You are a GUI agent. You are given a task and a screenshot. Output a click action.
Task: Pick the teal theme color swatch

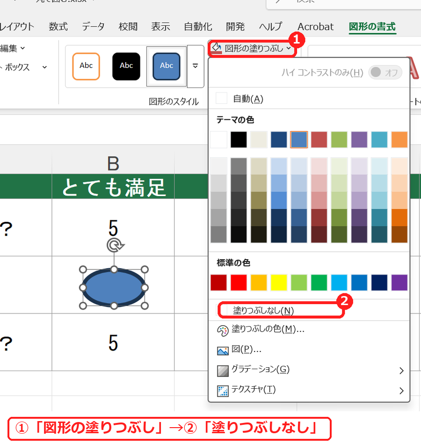click(379, 139)
